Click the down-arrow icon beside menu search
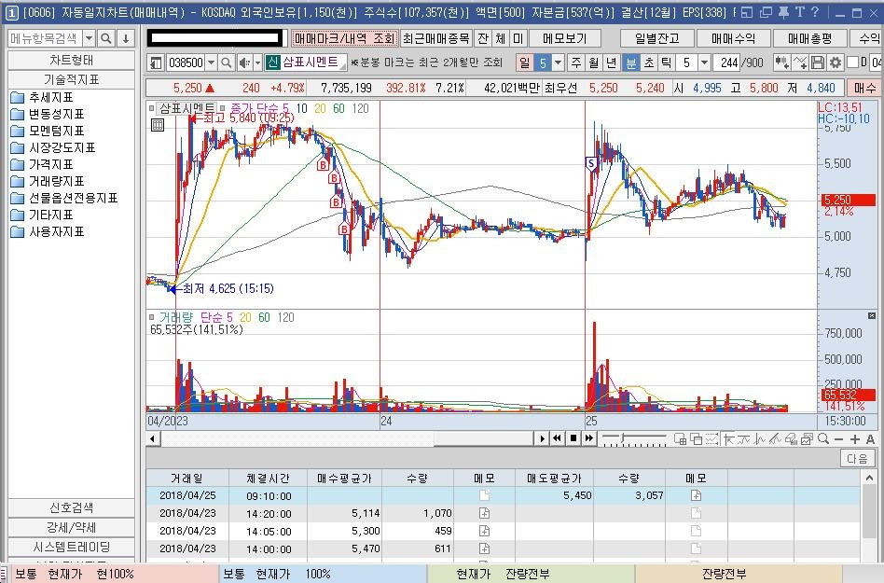 [x=126, y=38]
